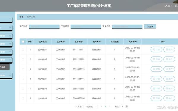Click the 设备名称 column header
Viewport: 178px width, 111px height.
[x=96, y=41]
